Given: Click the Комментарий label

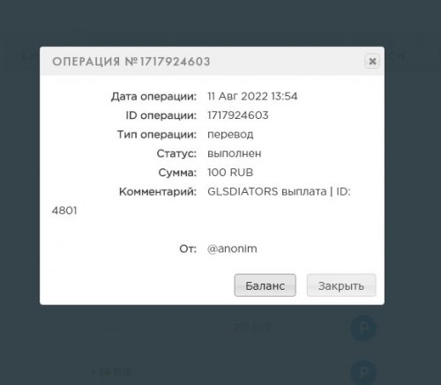Looking at the screenshot, I should point(158,191).
